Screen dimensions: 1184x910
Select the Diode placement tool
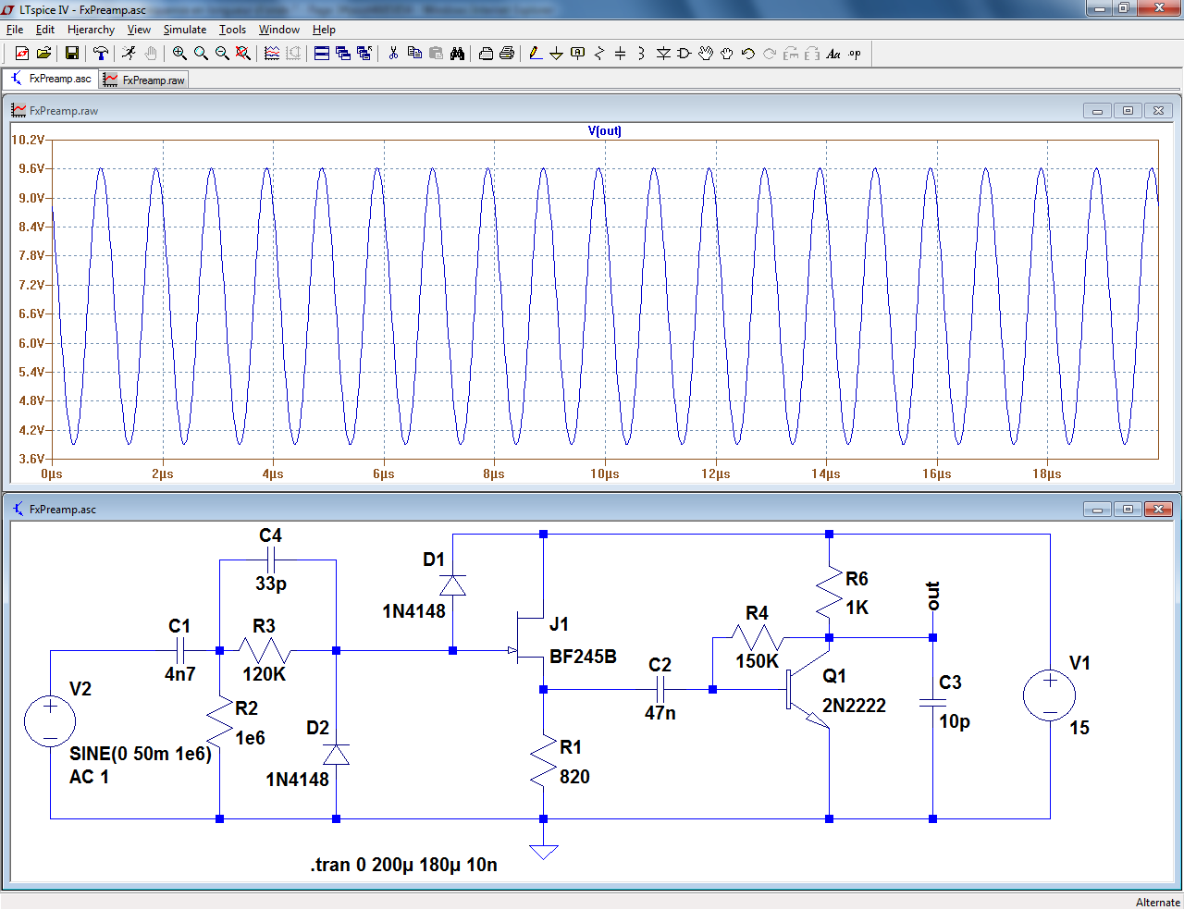663,54
